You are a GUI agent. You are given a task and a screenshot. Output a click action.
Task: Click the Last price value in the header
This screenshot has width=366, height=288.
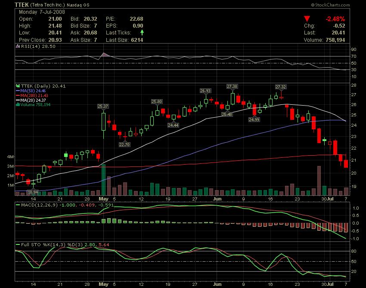(x=338, y=33)
